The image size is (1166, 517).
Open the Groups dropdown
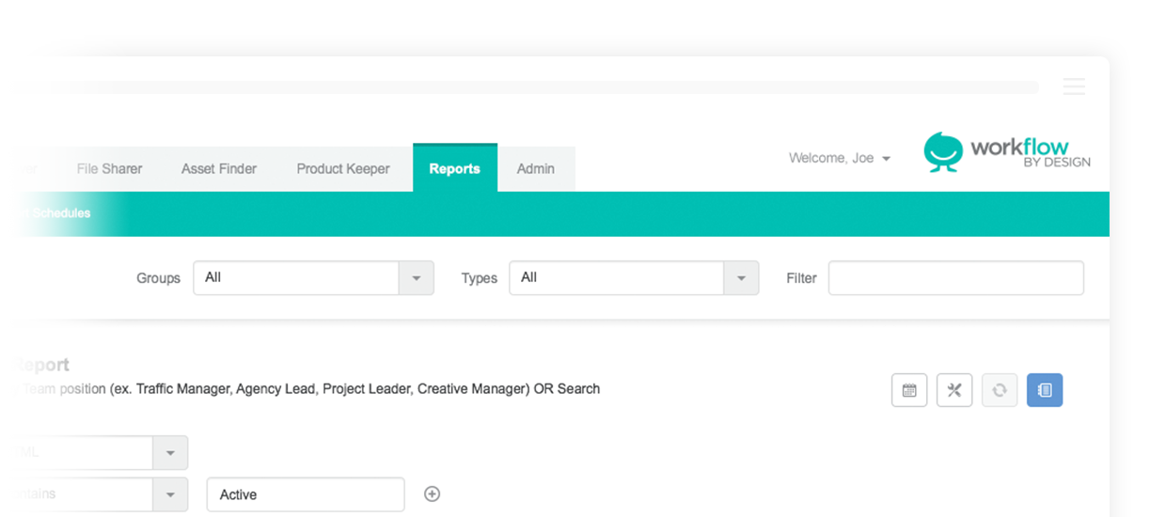tap(313, 278)
